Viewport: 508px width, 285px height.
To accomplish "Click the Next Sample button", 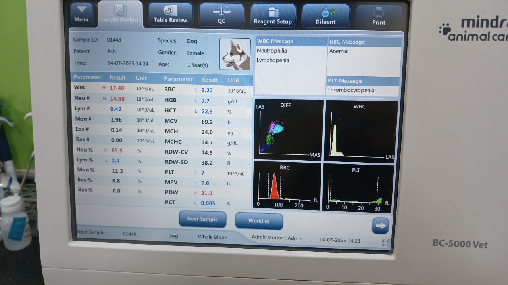I will pos(202,219).
